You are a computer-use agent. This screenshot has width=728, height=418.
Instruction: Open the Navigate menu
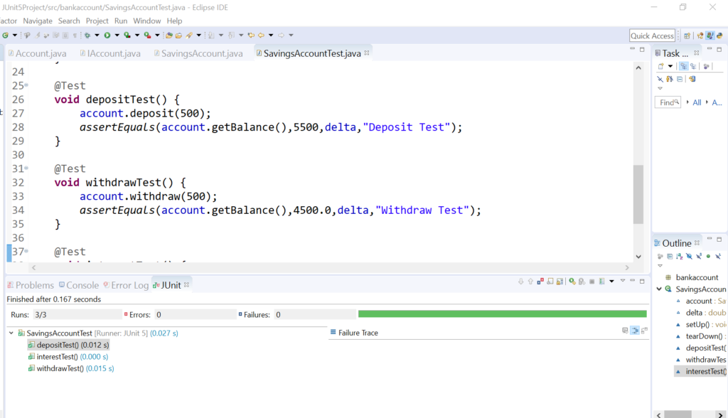pos(37,21)
